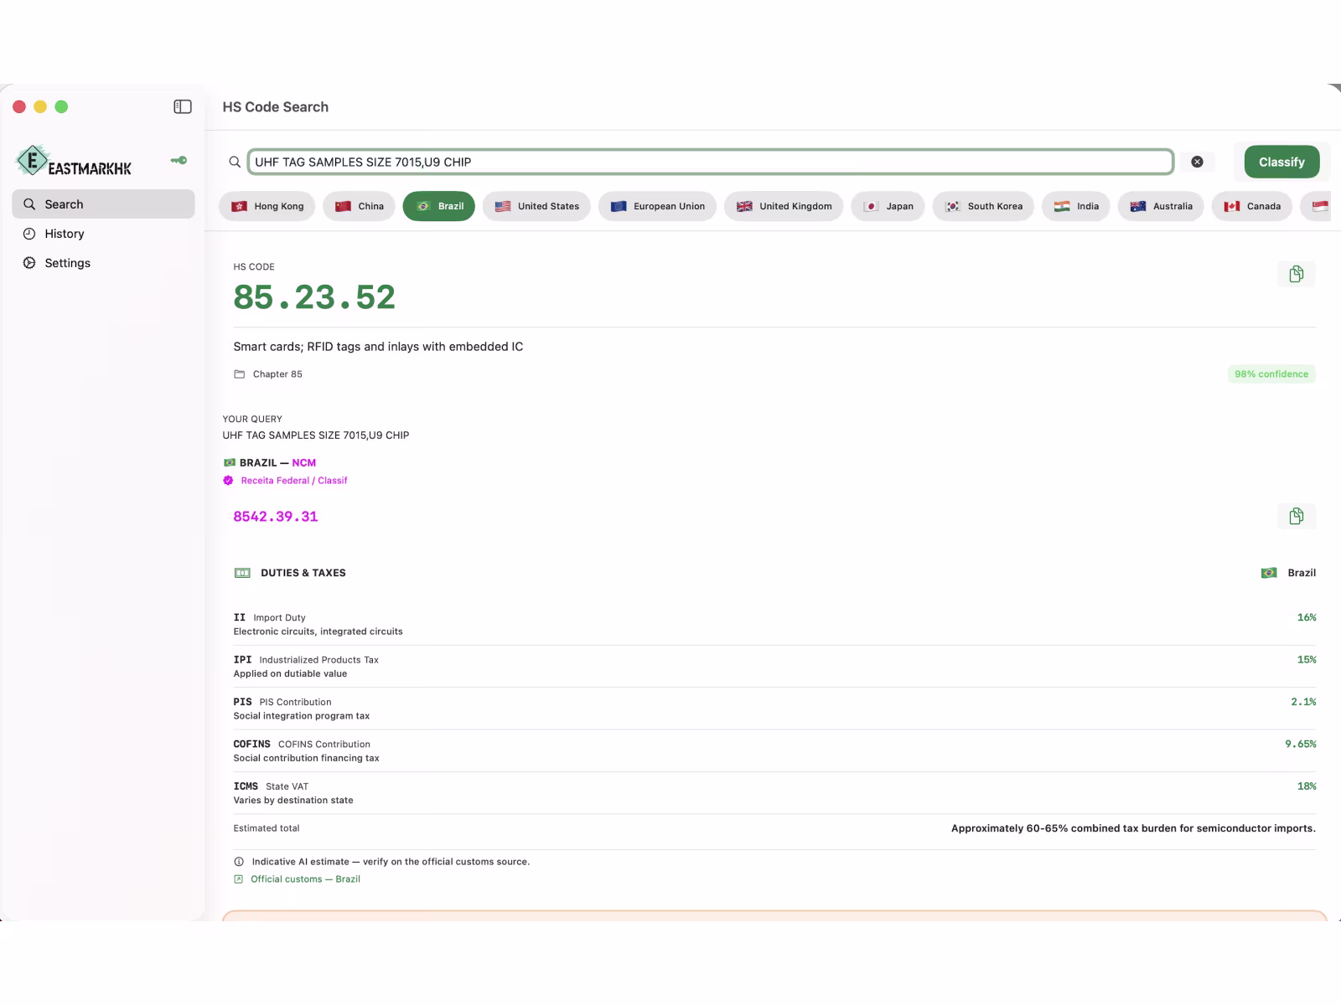Click the magnifier icon in the search bar
Screen dimensions: 1341x1005
point(235,162)
